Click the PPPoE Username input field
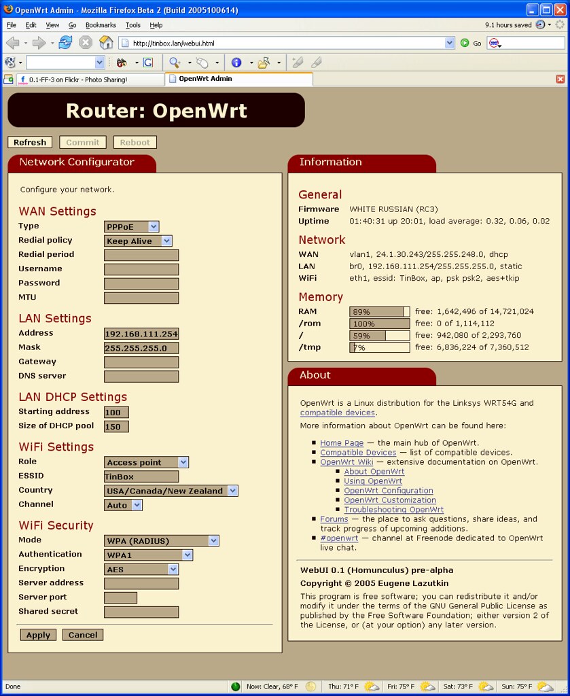The height and width of the screenshot is (696, 570). 141,269
